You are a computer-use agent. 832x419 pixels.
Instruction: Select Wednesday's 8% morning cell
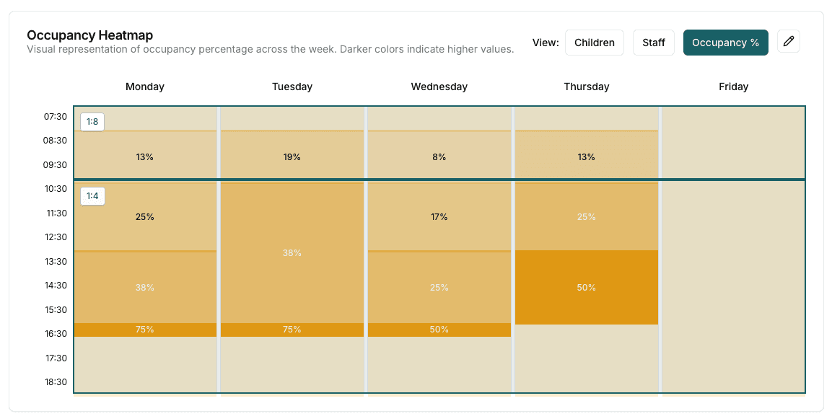[x=439, y=156]
